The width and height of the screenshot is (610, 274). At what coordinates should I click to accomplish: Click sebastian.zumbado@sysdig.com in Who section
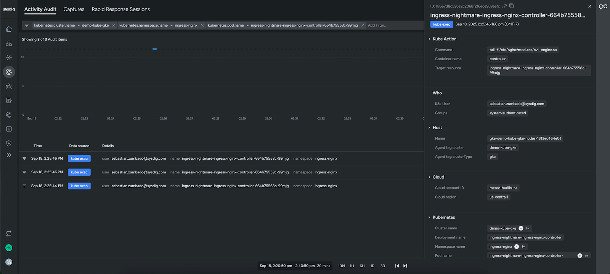point(517,104)
